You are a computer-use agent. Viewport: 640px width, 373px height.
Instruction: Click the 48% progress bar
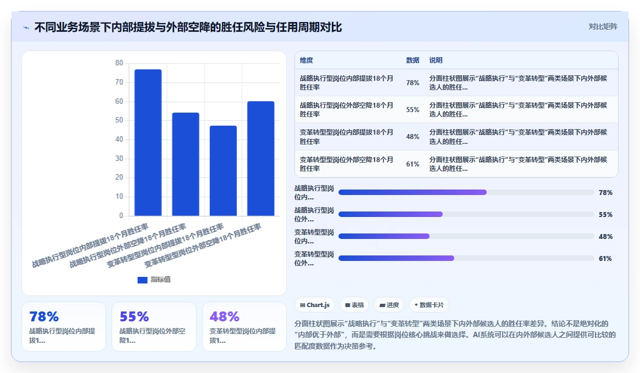pyautogui.click(x=466, y=236)
